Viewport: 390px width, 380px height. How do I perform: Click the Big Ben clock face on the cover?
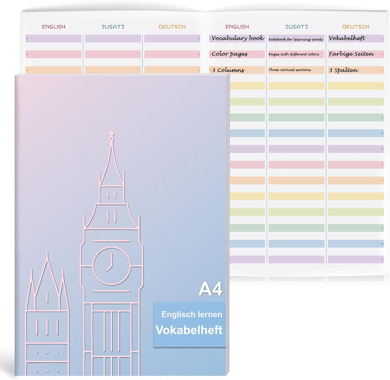(112, 266)
